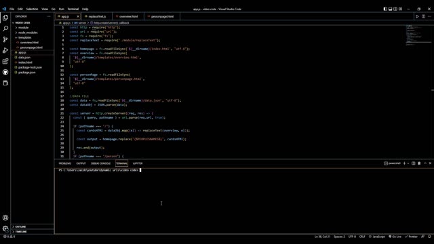Click the Run code play icon
Viewport: 434px width, 244px height.
pos(418,16)
